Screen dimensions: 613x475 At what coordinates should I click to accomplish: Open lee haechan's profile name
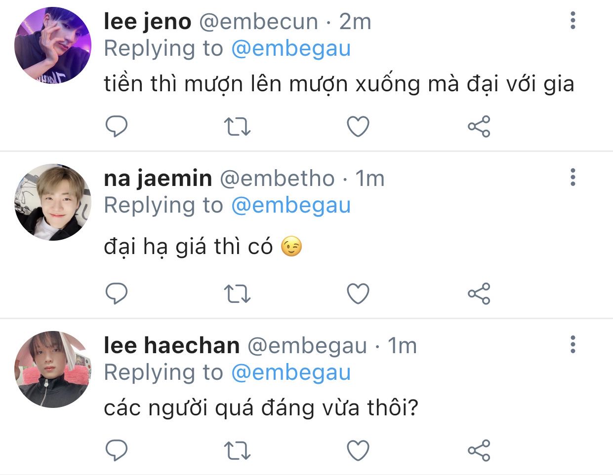[x=172, y=345]
